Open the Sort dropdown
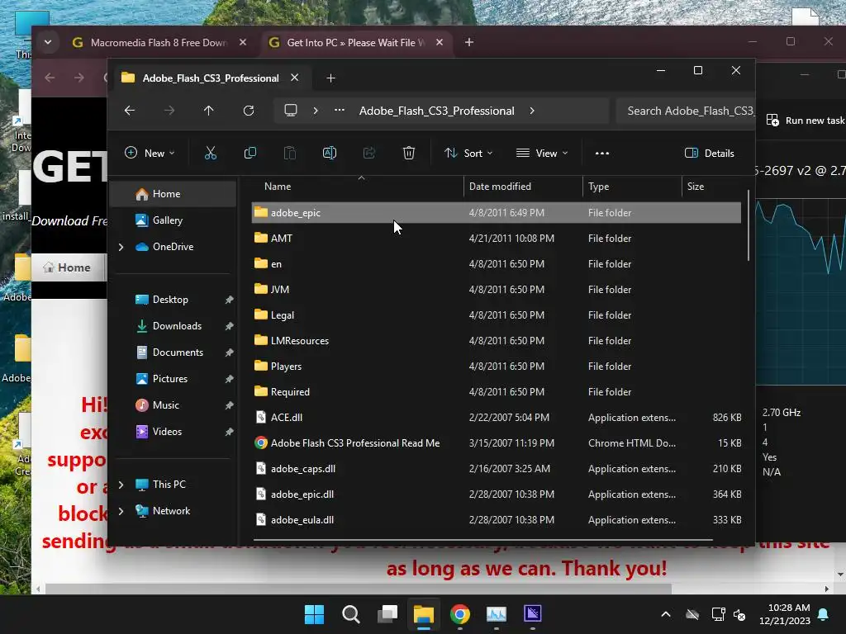 tap(468, 153)
